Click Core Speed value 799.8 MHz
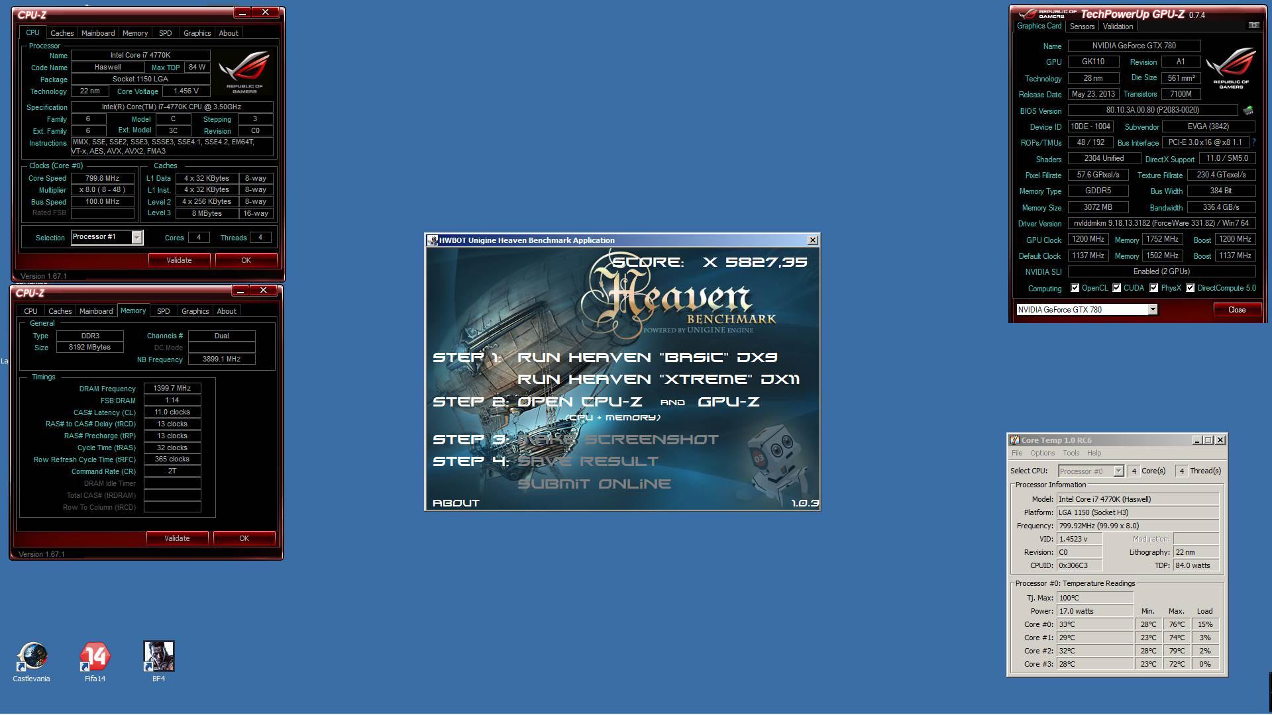 [103, 178]
